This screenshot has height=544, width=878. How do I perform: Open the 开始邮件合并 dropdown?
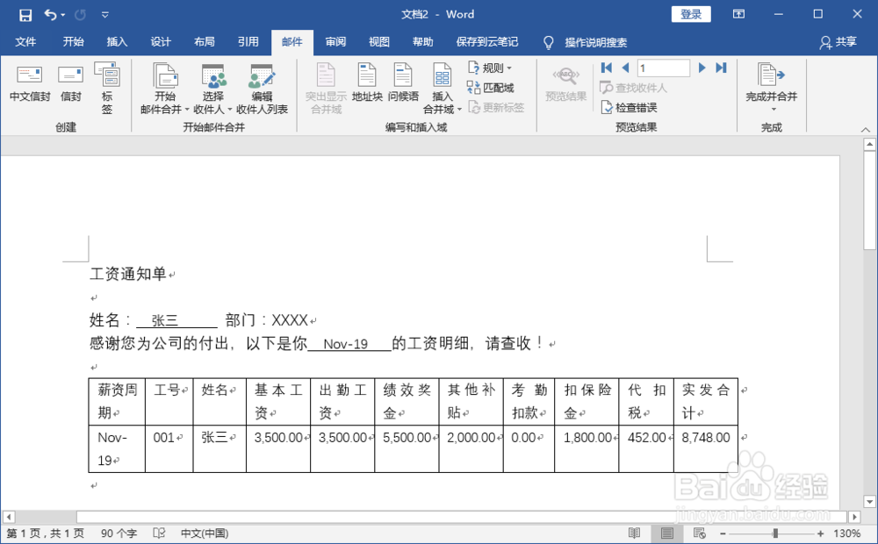(165, 88)
